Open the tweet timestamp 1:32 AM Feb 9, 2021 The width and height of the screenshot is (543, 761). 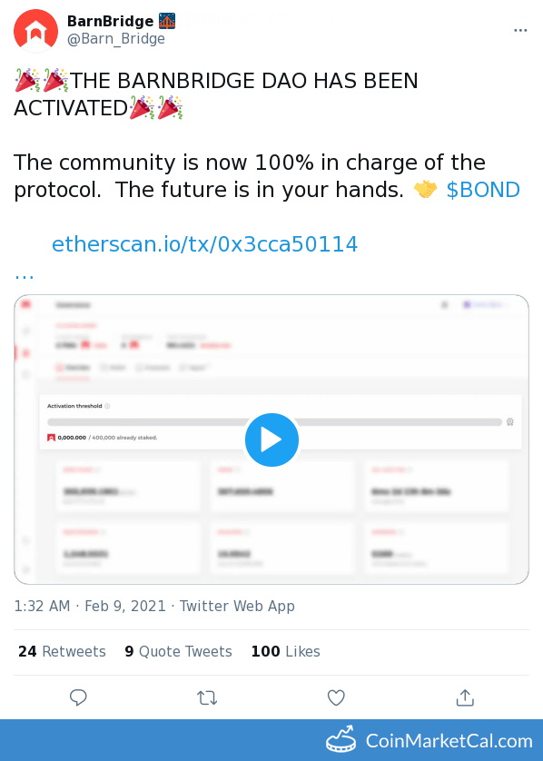90,607
